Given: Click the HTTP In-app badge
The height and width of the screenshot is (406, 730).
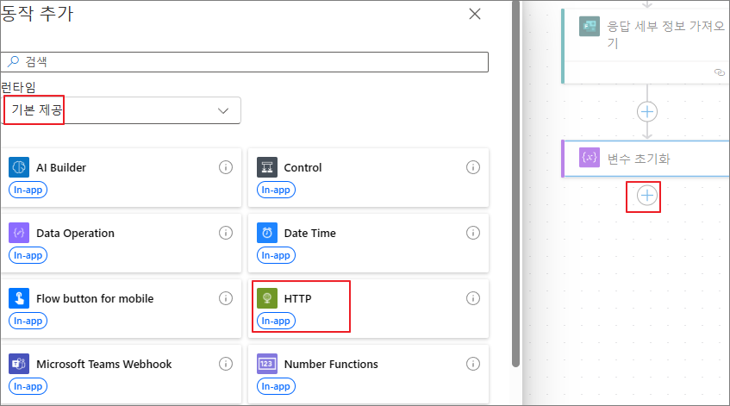Looking at the screenshot, I should (x=276, y=321).
